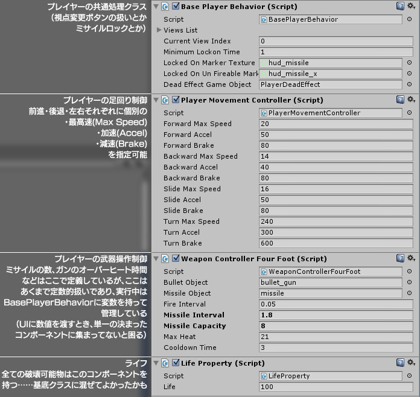The height and width of the screenshot is (397, 420).
Task: Click the Cooldown Time value field
Action: tap(336, 348)
